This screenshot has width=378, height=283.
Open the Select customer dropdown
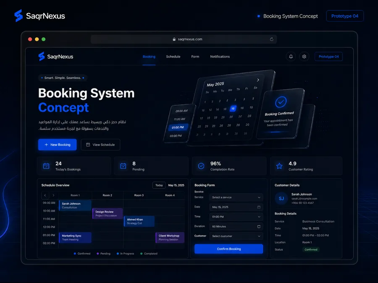click(236, 236)
